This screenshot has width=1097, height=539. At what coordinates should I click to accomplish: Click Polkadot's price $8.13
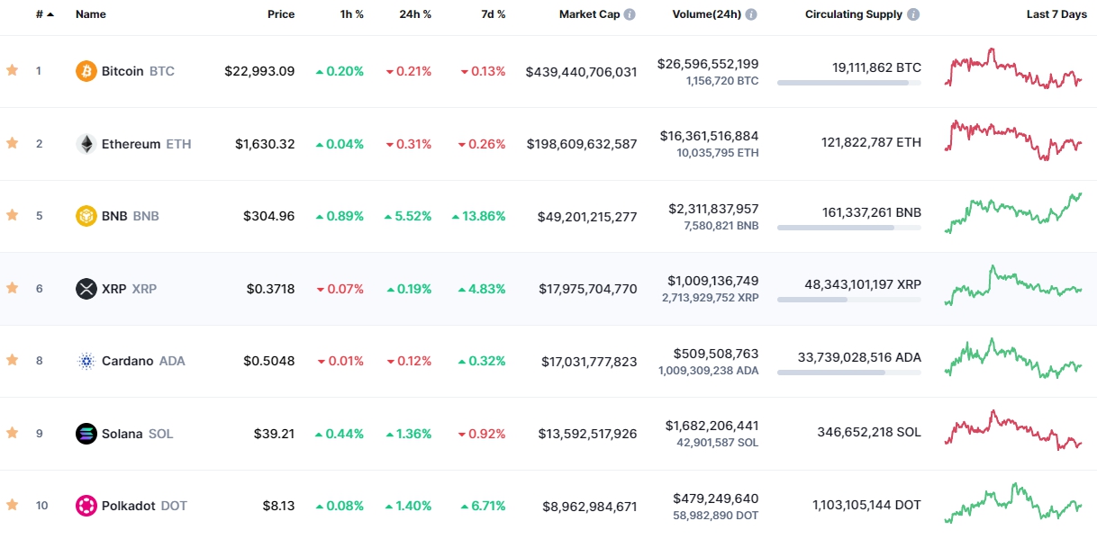point(277,506)
